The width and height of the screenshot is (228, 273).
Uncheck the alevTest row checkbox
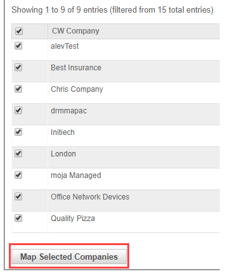pyautogui.click(x=18, y=46)
